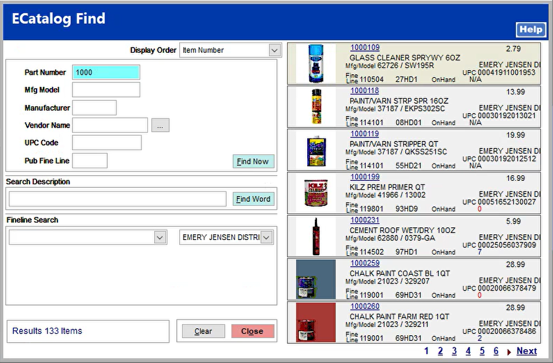The image size is (553, 363).
Task: Click the GLASS CLEANER SPRYWY 6OZ description
Action: pyautogui.click(x=405, y=58)
